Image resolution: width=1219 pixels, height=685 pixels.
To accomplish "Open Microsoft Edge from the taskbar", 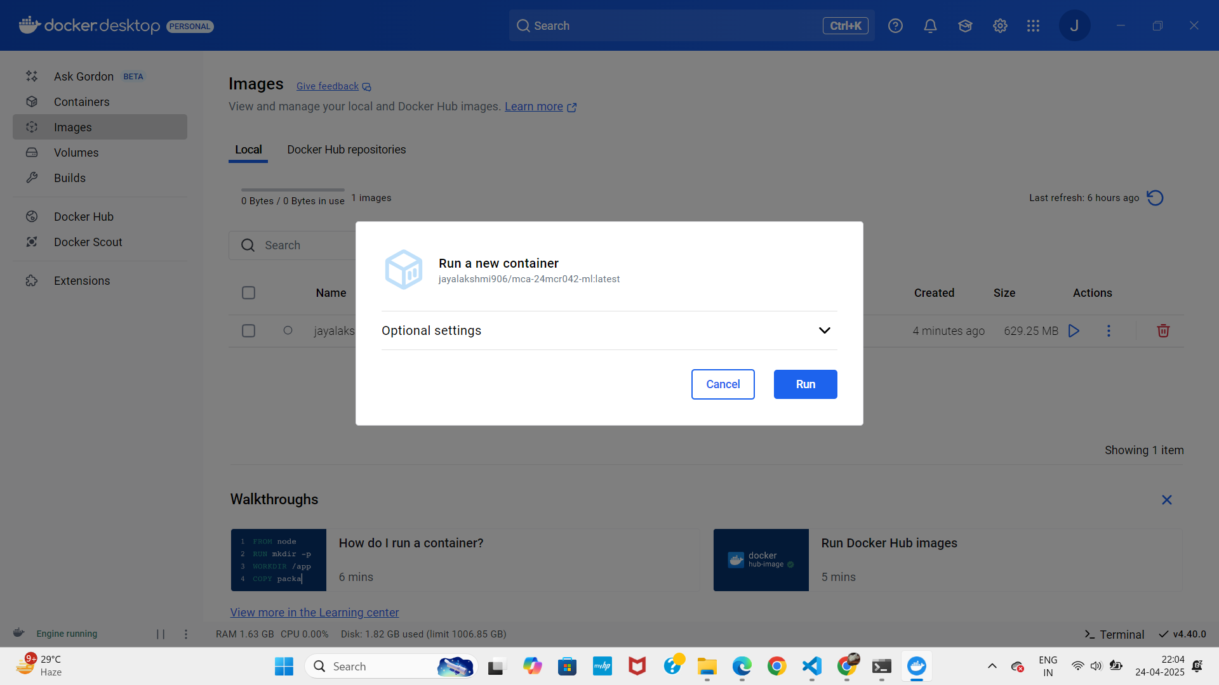I will pyautogui.click(x=742, y=666).
